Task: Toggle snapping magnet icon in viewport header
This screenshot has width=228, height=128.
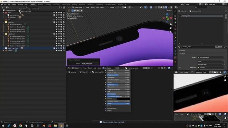Action: pos(123,7)
